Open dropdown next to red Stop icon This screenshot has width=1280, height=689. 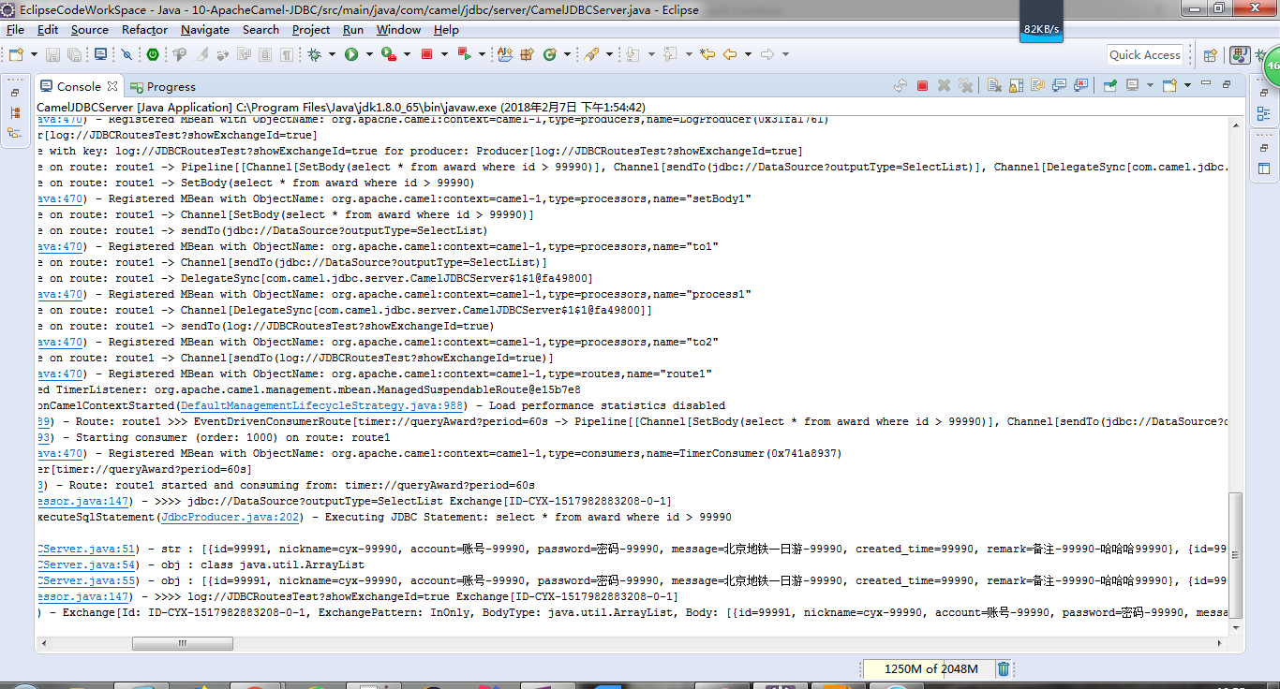pos(443,55)
